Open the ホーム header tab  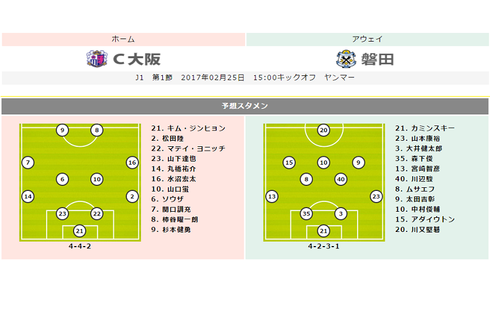tap(124, 39)
